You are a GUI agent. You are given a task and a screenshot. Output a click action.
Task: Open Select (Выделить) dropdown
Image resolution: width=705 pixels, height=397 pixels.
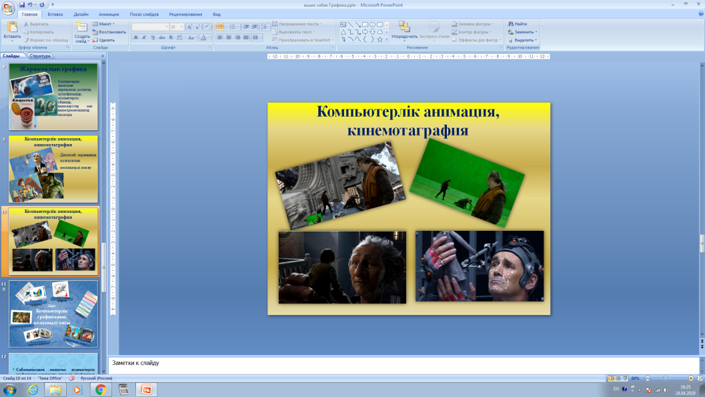click(x=522, y=40)
